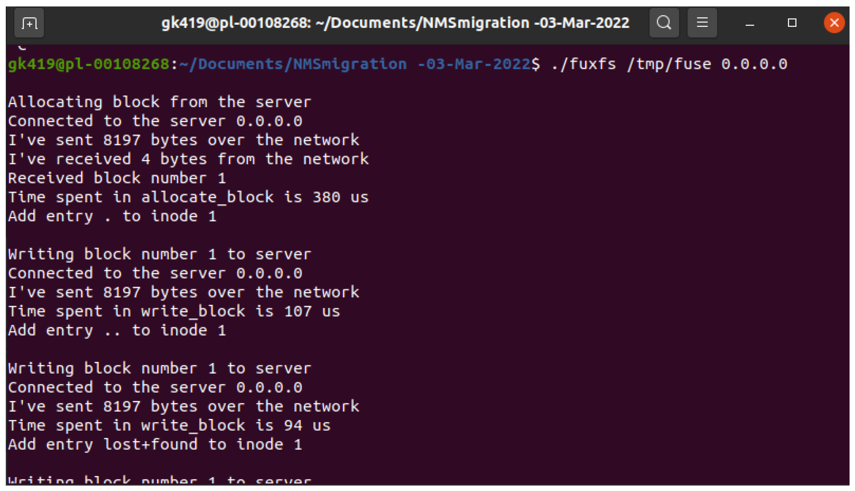Click the write_block 94 us timing line

click(169, 426)
